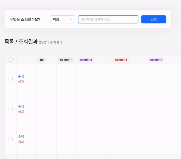181x159 pixels.
Task: Select the second row's checkbox
Action: 11,109
